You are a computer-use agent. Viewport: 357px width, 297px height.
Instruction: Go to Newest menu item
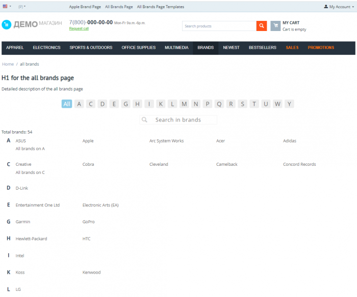point(231,47)
